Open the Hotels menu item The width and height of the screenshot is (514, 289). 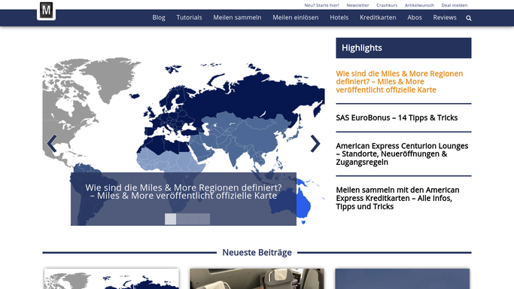(x=339, y=17)
